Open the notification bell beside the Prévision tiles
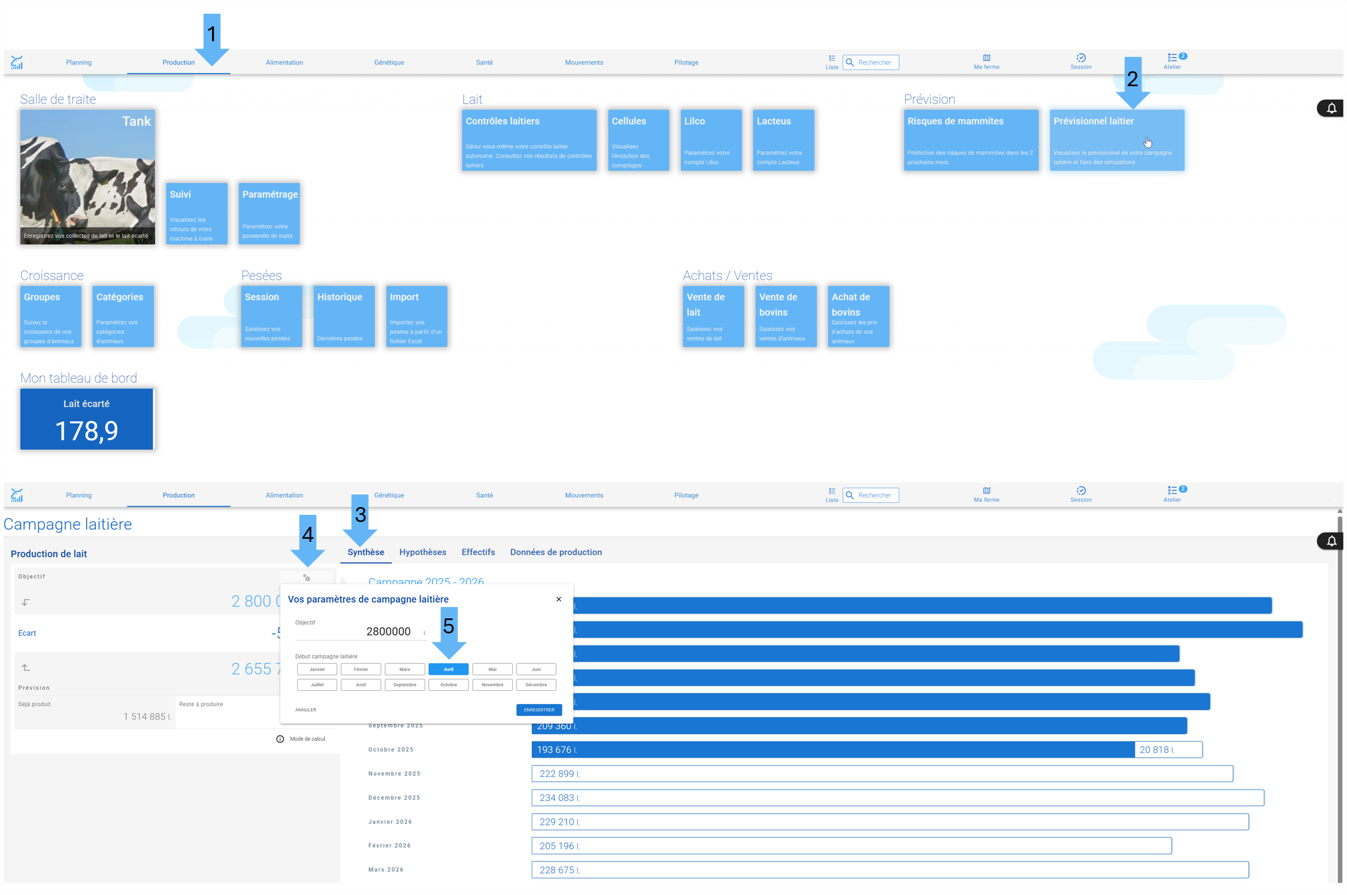The width and height of the screenshot is (1347, 895). click(x=1331, y=108)
